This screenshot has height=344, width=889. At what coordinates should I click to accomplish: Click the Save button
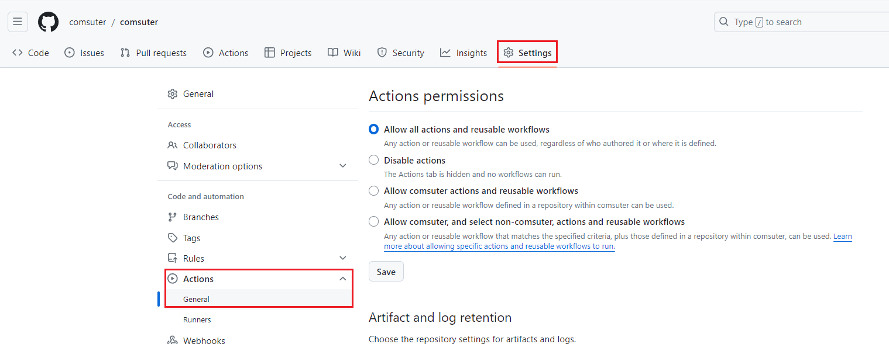pos(386,272)
